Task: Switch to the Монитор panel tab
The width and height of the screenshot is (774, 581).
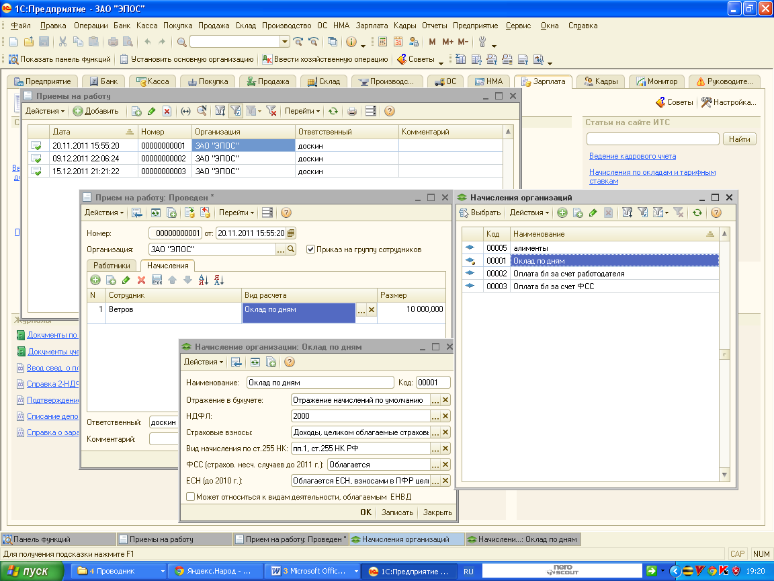Action: coord(656,81)
